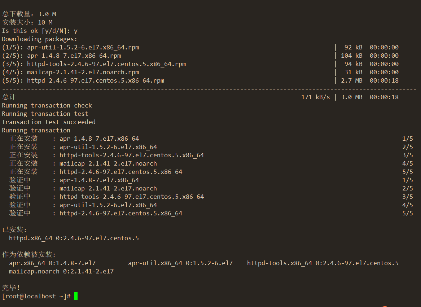Click the 2.7 MB httpd download size
The height and width of the screenshot is (307, 421).
coord(351,80)
